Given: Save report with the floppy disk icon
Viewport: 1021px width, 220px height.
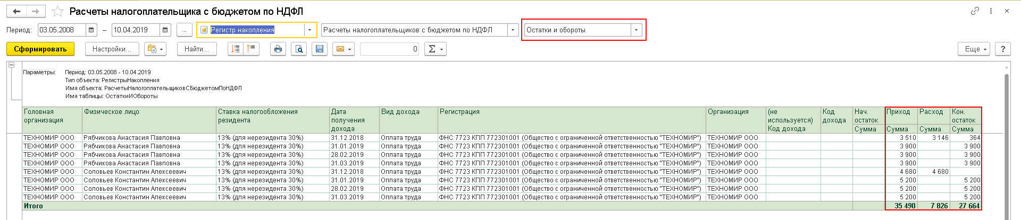Looking at the screenshot, I should (320, 49).
